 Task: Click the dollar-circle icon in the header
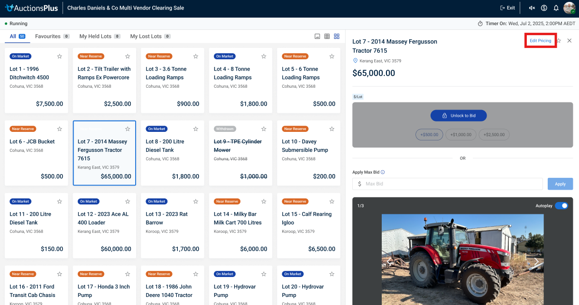(x=544, y=8)
